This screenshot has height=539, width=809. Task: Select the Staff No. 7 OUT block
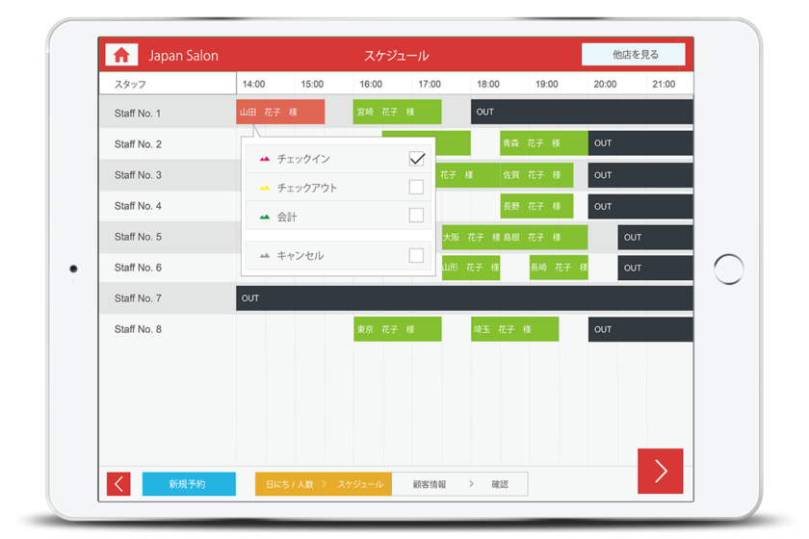(463, 298)
